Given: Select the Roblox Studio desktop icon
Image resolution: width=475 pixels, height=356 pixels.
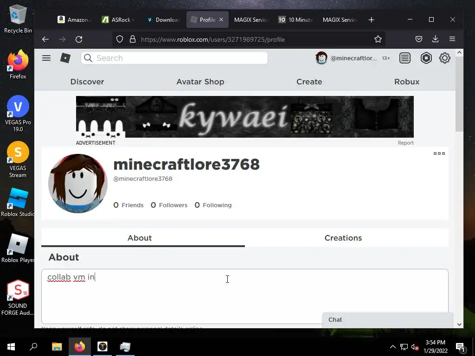Looking at the screenshot, I should 18,202.
